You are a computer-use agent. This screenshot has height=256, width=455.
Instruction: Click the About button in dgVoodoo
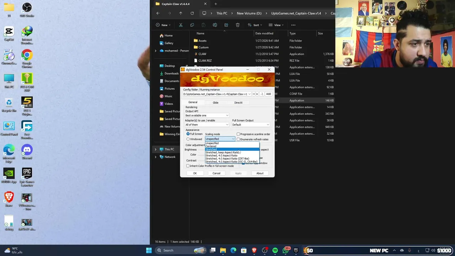tap(260, 173)
